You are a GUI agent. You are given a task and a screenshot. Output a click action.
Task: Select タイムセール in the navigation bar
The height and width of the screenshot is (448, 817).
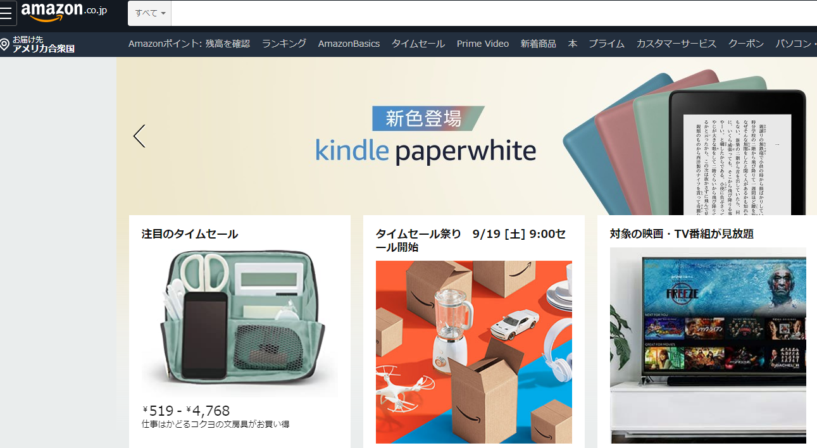point(418,44)
